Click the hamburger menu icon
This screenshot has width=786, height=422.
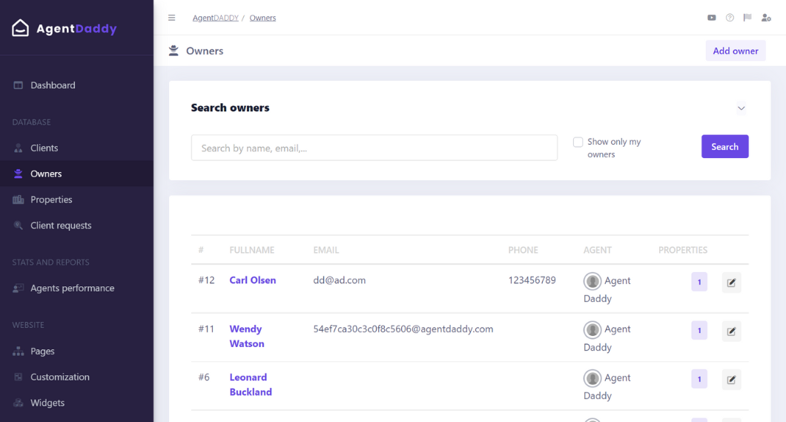click(x=171, y=18)
